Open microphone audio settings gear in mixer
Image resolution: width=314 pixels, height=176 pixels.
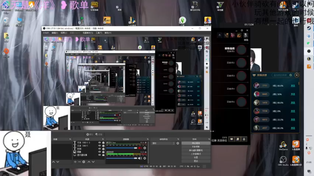[x=144, y=148]
